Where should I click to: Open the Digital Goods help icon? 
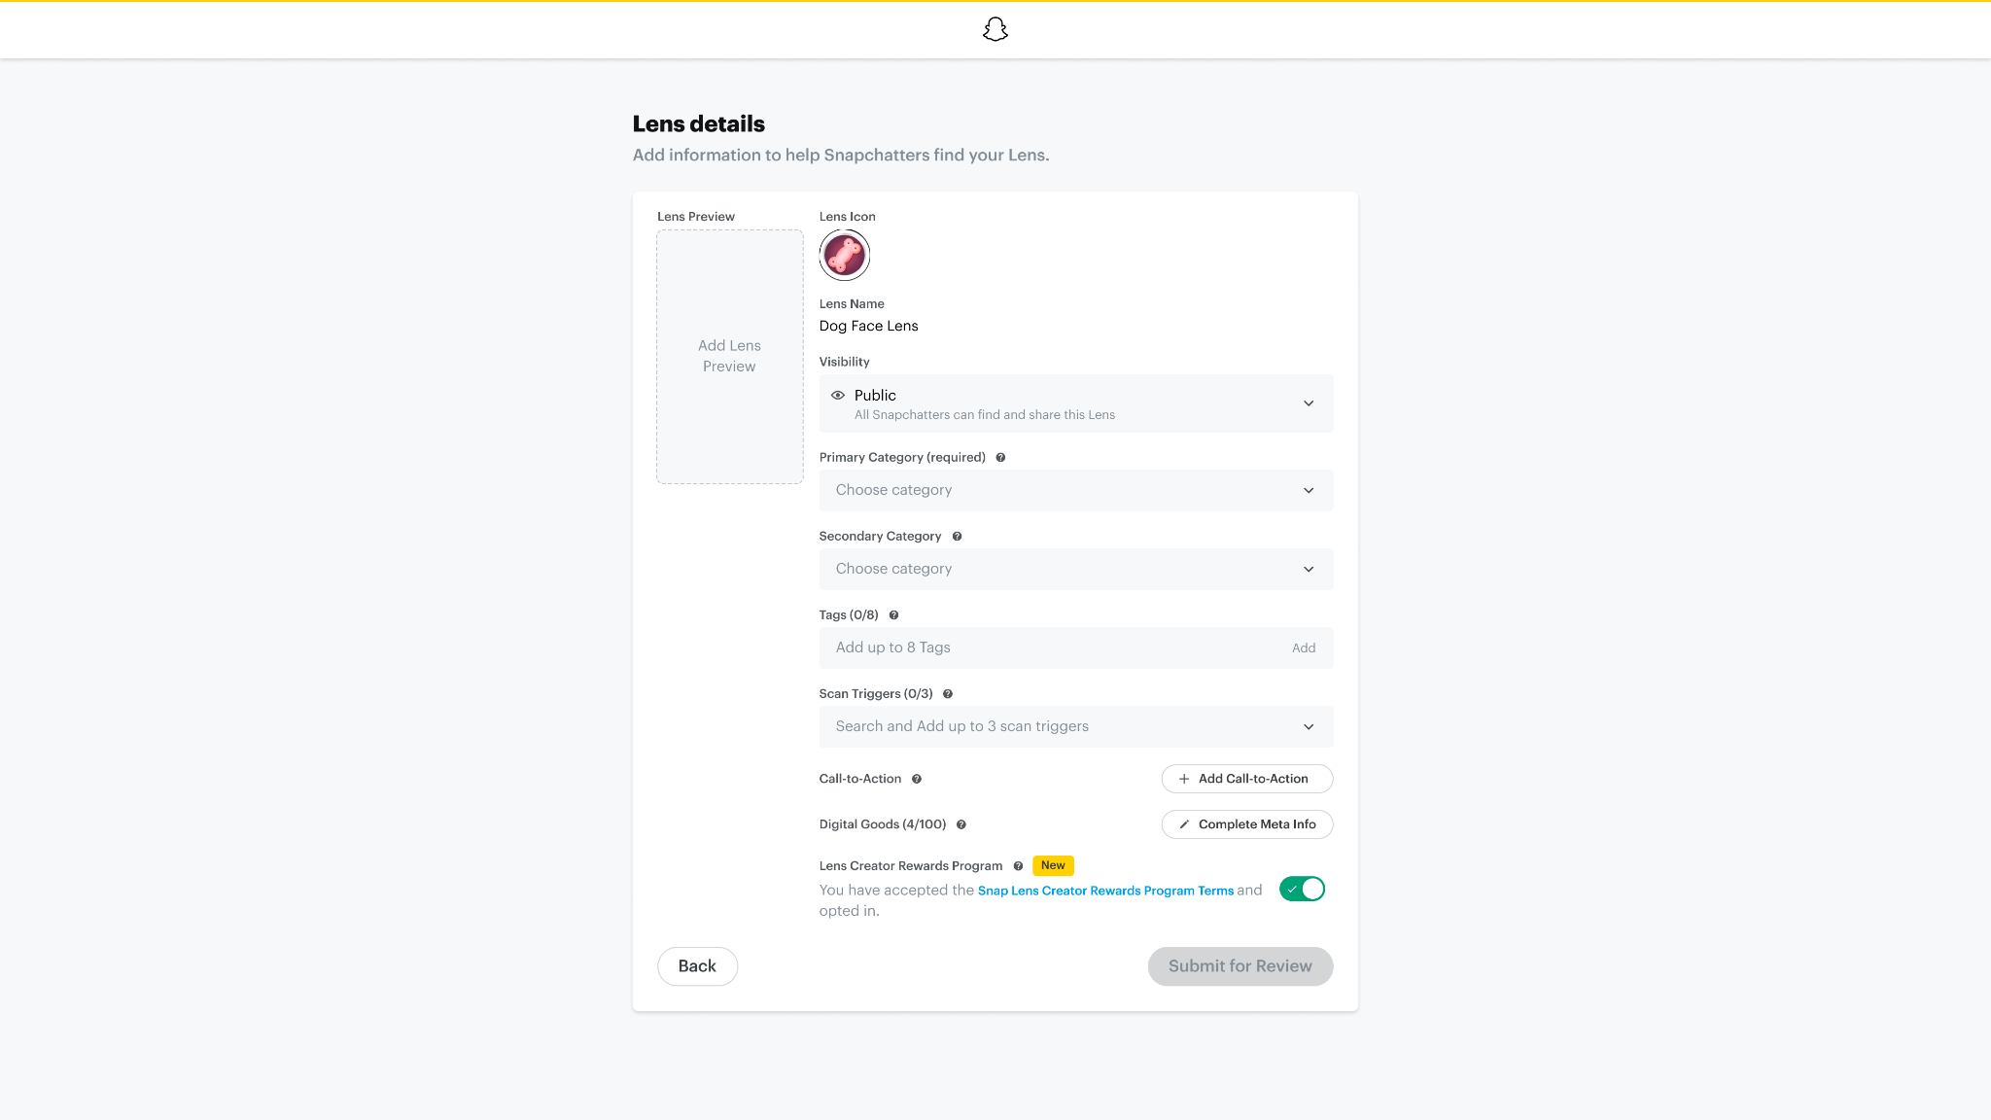point(961,824)
